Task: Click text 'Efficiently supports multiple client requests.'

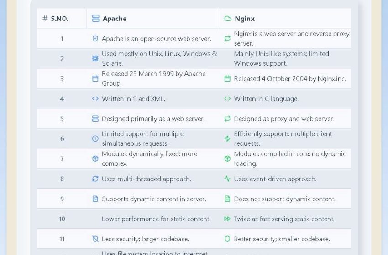Action: (x=283, y=139)
